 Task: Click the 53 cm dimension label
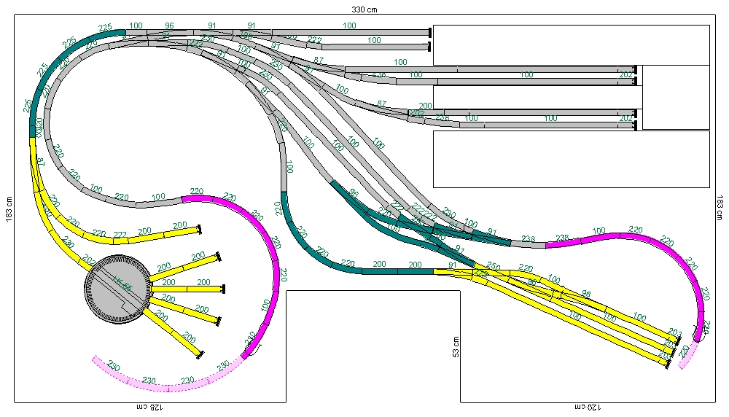(x=456, y=347)
